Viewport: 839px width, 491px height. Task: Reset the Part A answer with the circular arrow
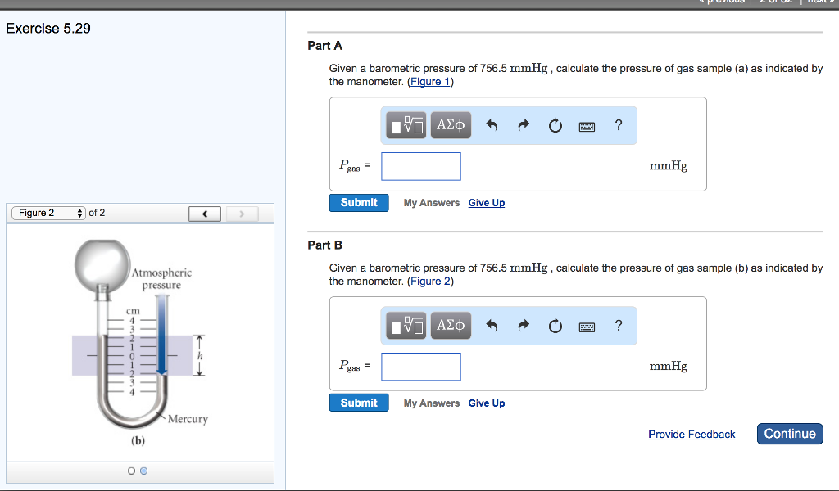pos(556,124)
